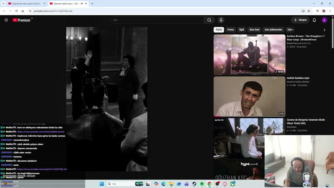Screen dimensions: 334x188
Task: Click the YouTube search magnifier button
Action: [x=209, y=20]
